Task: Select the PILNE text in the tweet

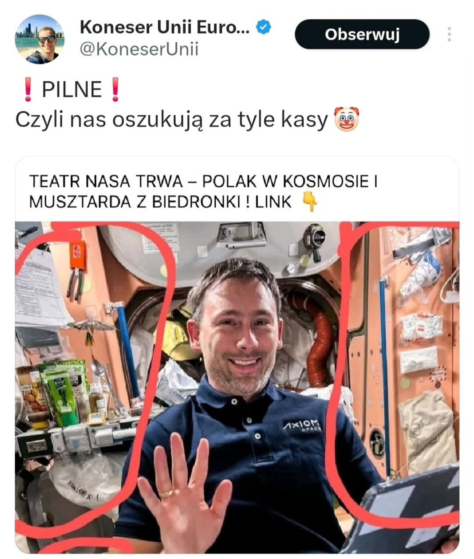Action: [72, 89]
